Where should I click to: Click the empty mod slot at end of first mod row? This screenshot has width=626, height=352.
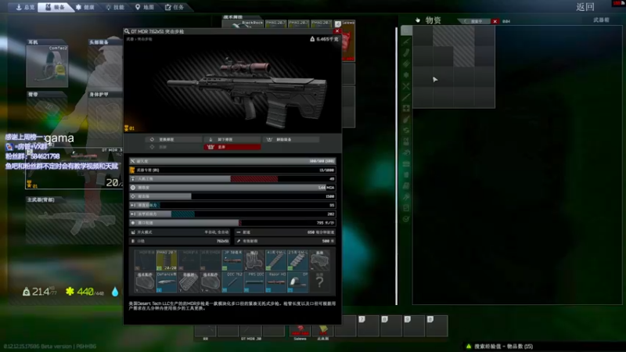tap(320, 260)
